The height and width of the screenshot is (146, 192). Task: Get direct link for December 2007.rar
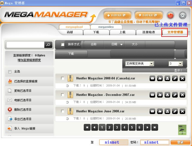tap(160, 95)
